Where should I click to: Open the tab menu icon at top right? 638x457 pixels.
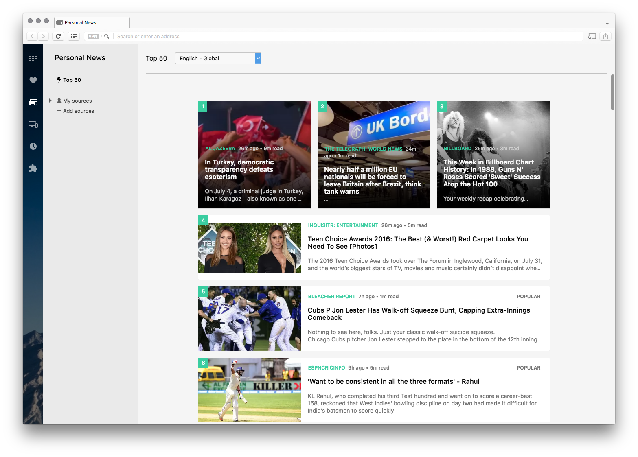point(607,22)
